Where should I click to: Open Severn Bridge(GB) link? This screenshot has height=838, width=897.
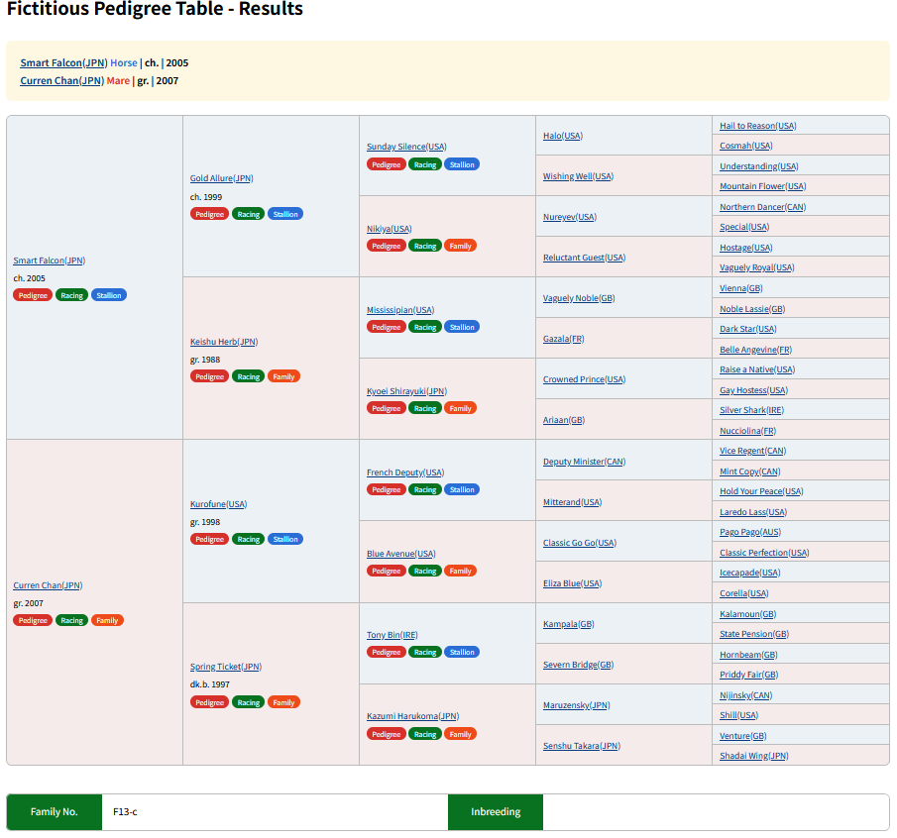pyautogui.click(x=579, y=665)
